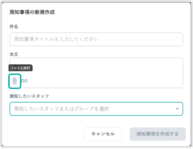193x149 pixels.
Task: Click the ファイル添付 tooltip label
Action: [20, 68]
